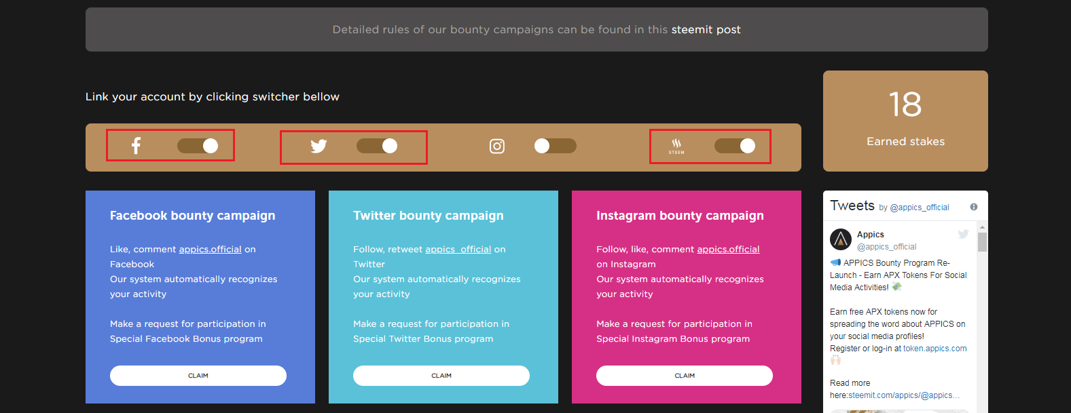Claim the Twitter bounty campaign
Screen dimensions: 1071x413
click(441, 376)
